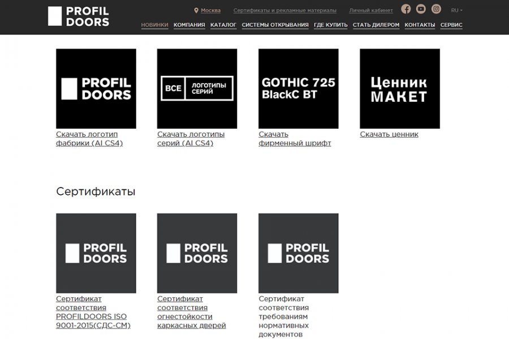Viewport: 509px width, 339px height.
Task: Click the location pin next to Москва
Action: 196,10
